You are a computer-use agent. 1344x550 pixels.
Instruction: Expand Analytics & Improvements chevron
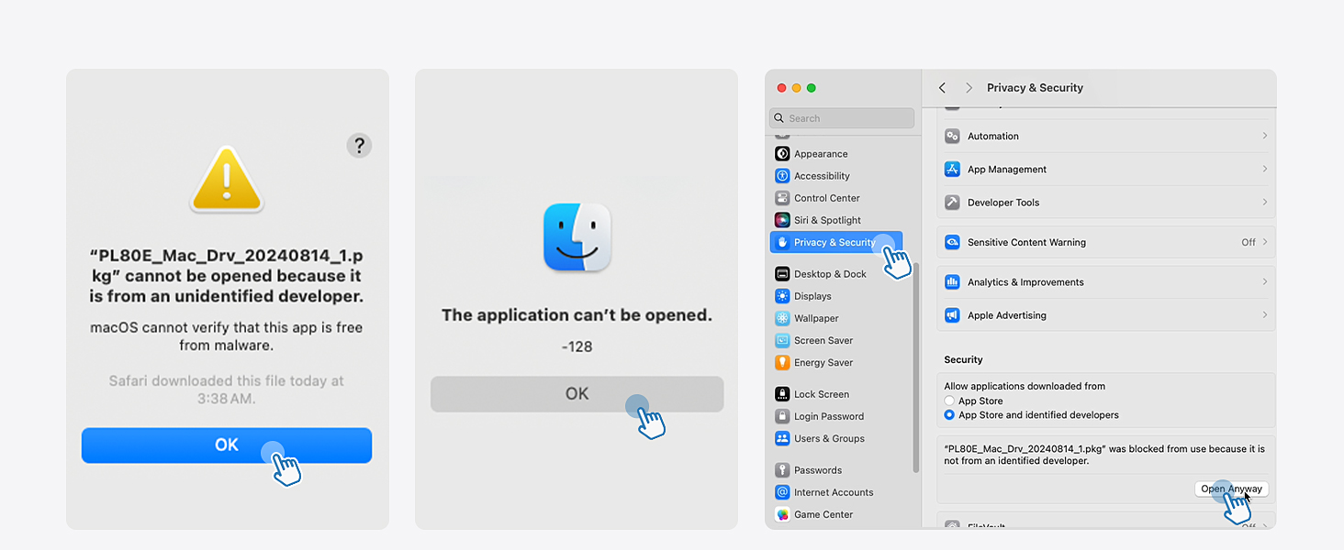[1264, 282]
